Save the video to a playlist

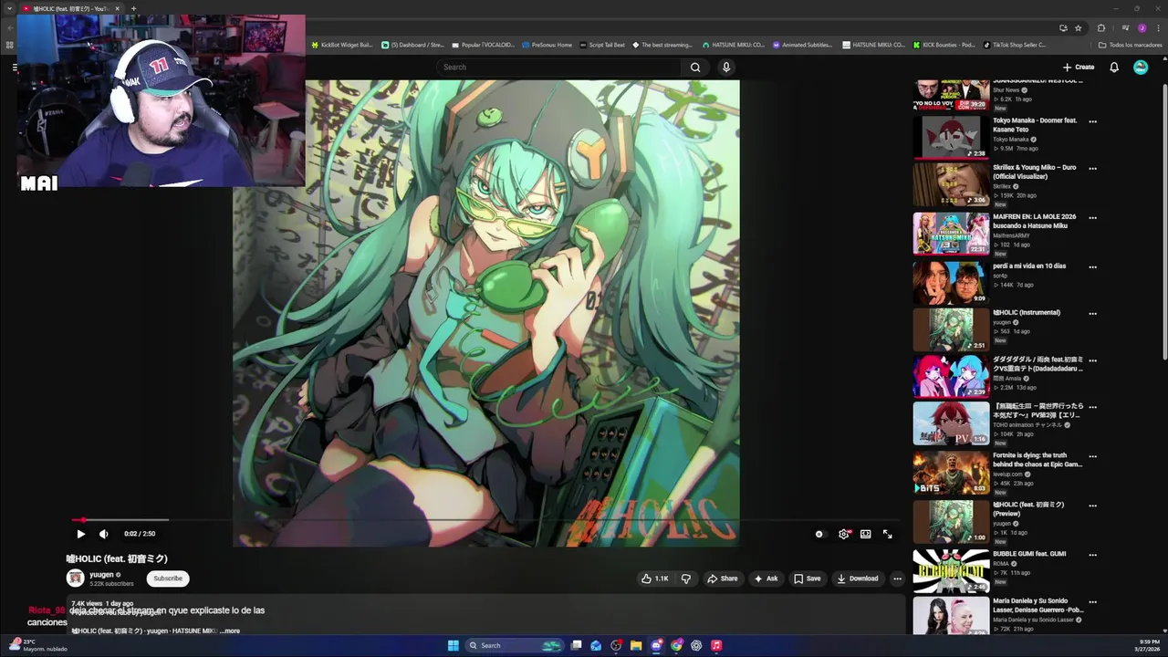[807, 579]
